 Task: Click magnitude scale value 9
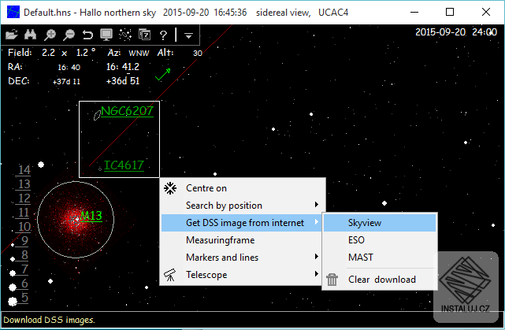[x=24, y=241]
